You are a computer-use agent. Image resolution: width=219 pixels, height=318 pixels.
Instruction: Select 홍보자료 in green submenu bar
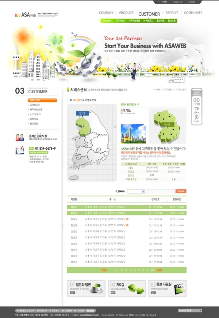pyautogui.click(x=161, y=21)
